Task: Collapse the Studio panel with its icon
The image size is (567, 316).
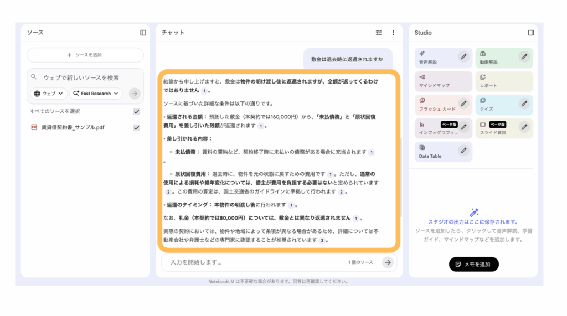Action: (x=531, y=33)
